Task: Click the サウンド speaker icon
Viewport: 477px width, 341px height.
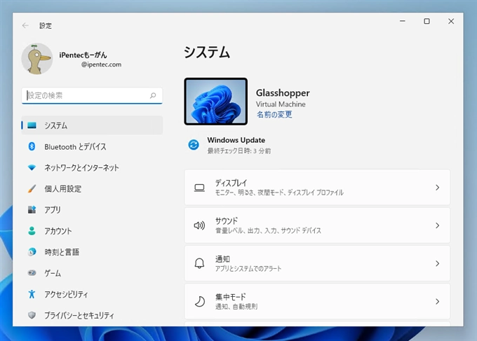Action: (199, 225)
